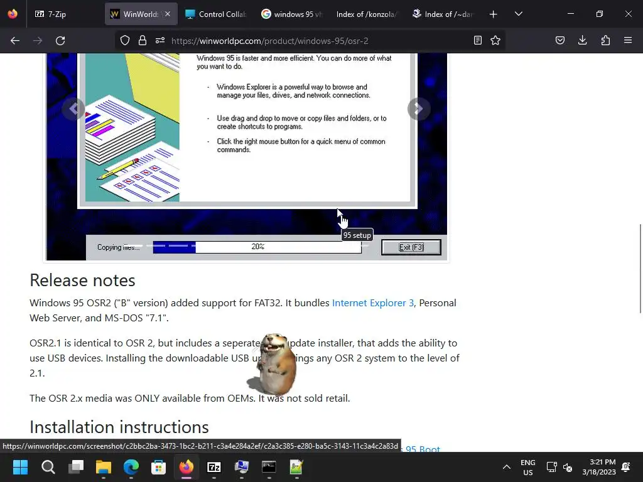Viewport: 643px width, 482px height.
Task: Open the Notepad++ taskbar icon
Action: click(296, 467)
